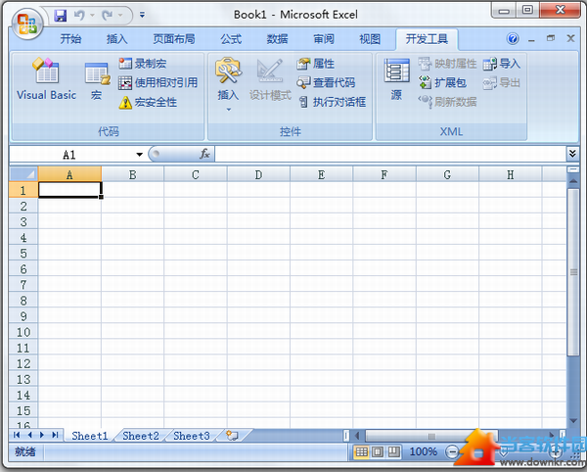587x472 pixels.
Task: Click 查看代码 view code
Action: (x=326, y=82)
